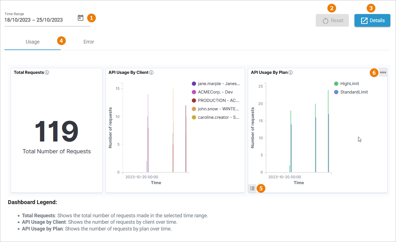Click the circular reset arrow icon
The width and height of the screenshot is (396, 242).
325,20
